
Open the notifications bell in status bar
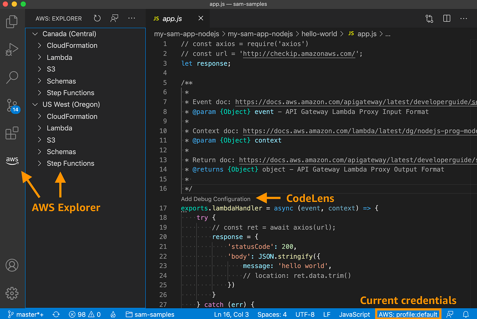[466, 314]
